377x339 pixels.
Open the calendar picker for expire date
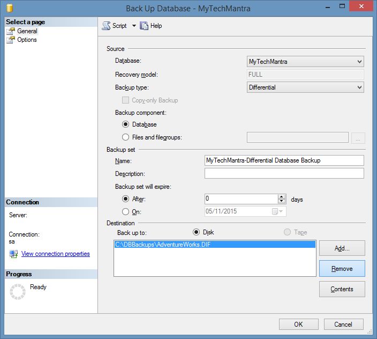[x=277, y=211]
